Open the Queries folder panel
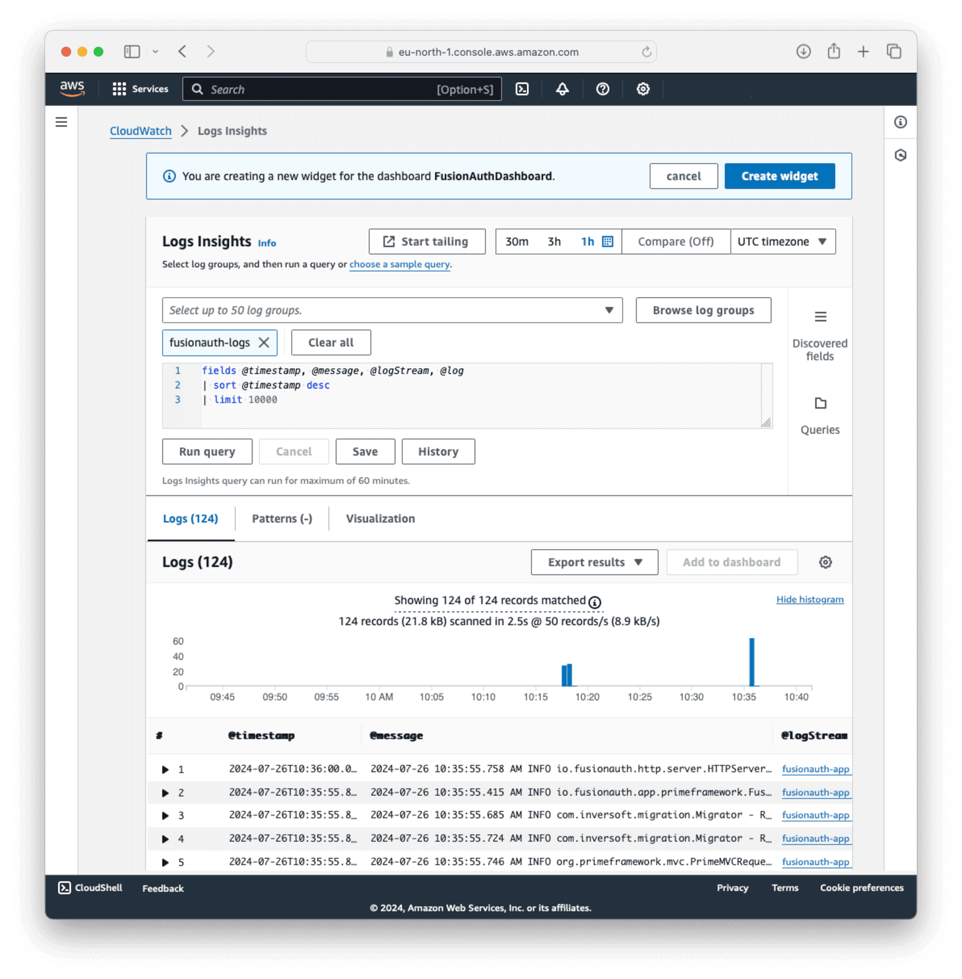962x979 pixels. [820, 416]
